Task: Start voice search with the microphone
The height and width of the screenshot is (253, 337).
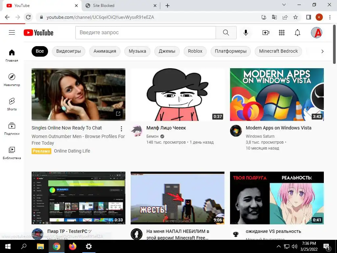Action: tap(246, 33)
